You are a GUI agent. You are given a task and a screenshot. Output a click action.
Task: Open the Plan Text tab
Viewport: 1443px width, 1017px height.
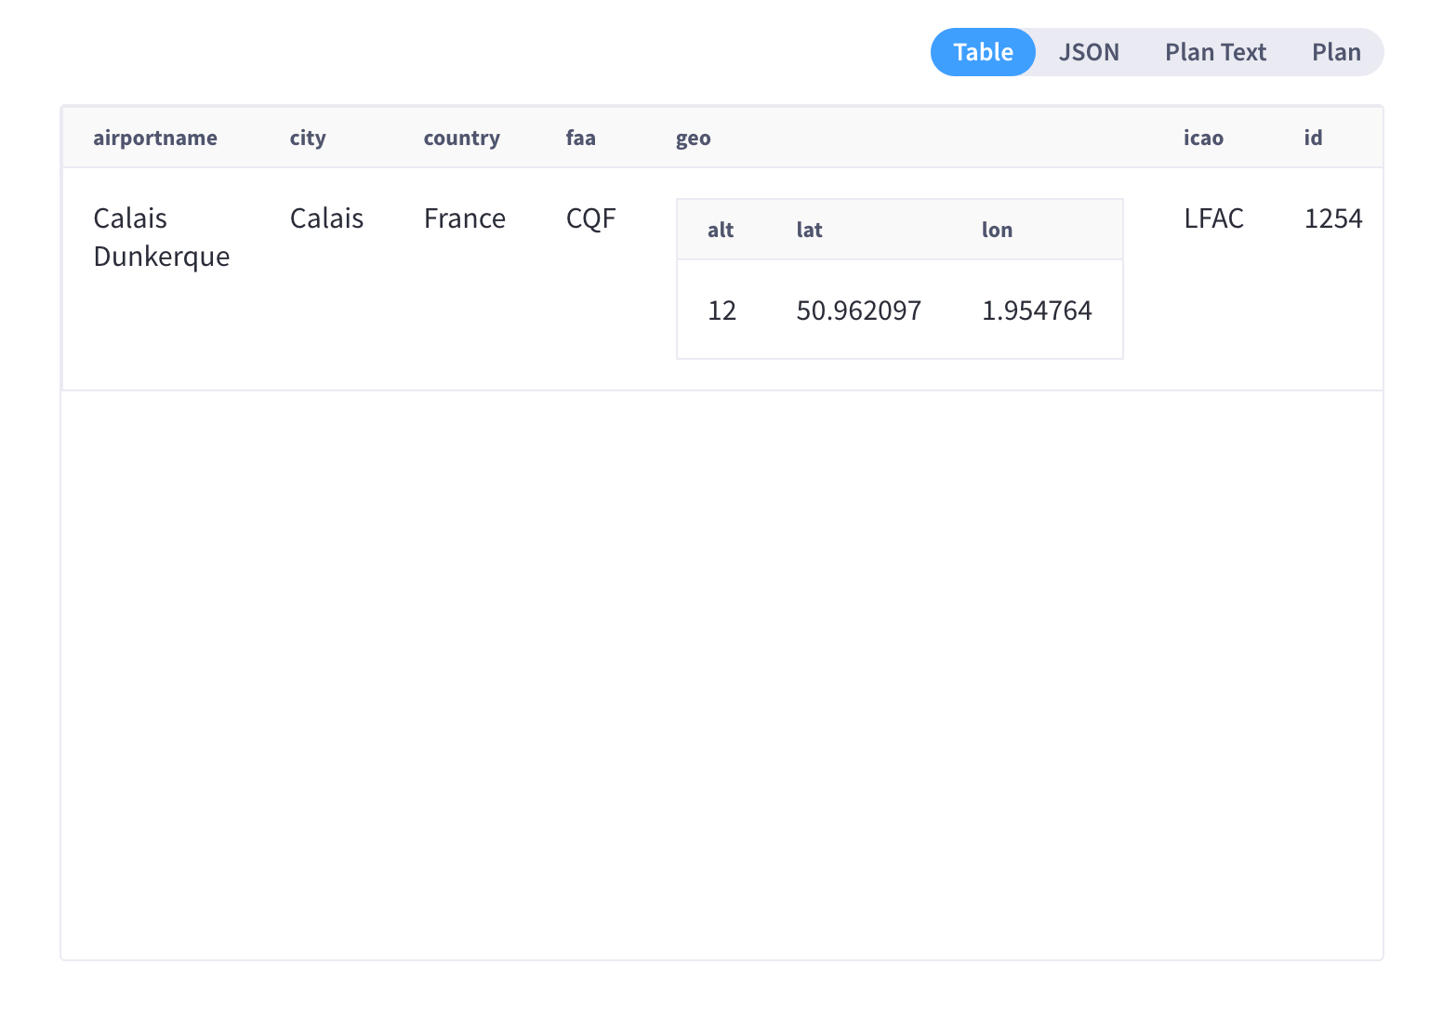pyautogui.click(x=1215, y=52)
